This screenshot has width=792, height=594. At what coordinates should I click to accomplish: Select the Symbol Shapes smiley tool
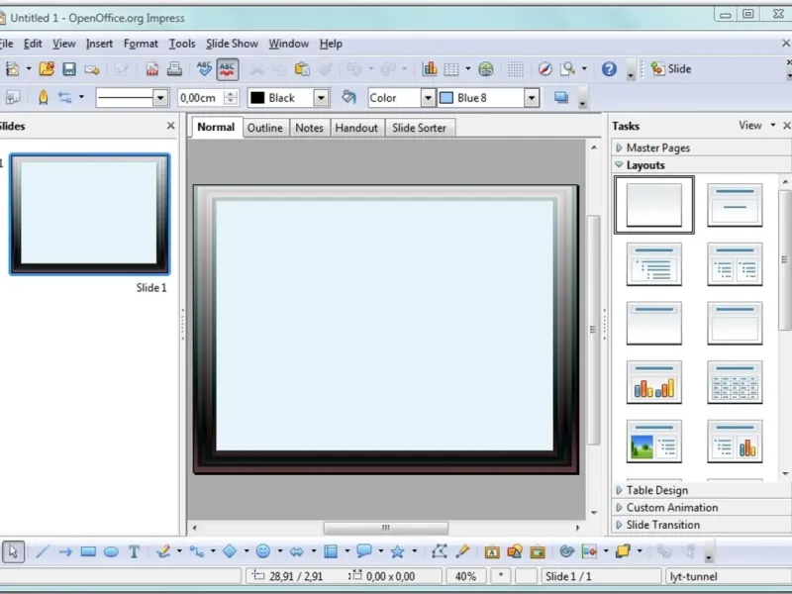click(263, 551)
